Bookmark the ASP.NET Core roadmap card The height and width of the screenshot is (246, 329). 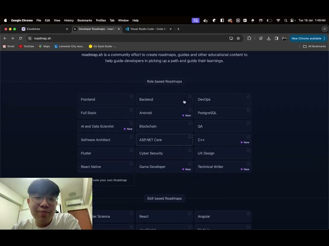pyautogui.click(x=190, y=137)
